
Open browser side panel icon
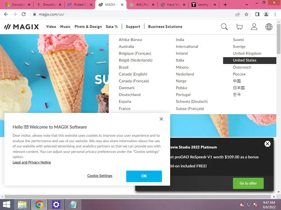tap(257, 14)
